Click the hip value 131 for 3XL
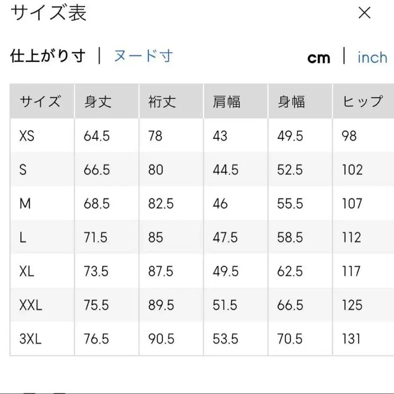 (351, 339)
